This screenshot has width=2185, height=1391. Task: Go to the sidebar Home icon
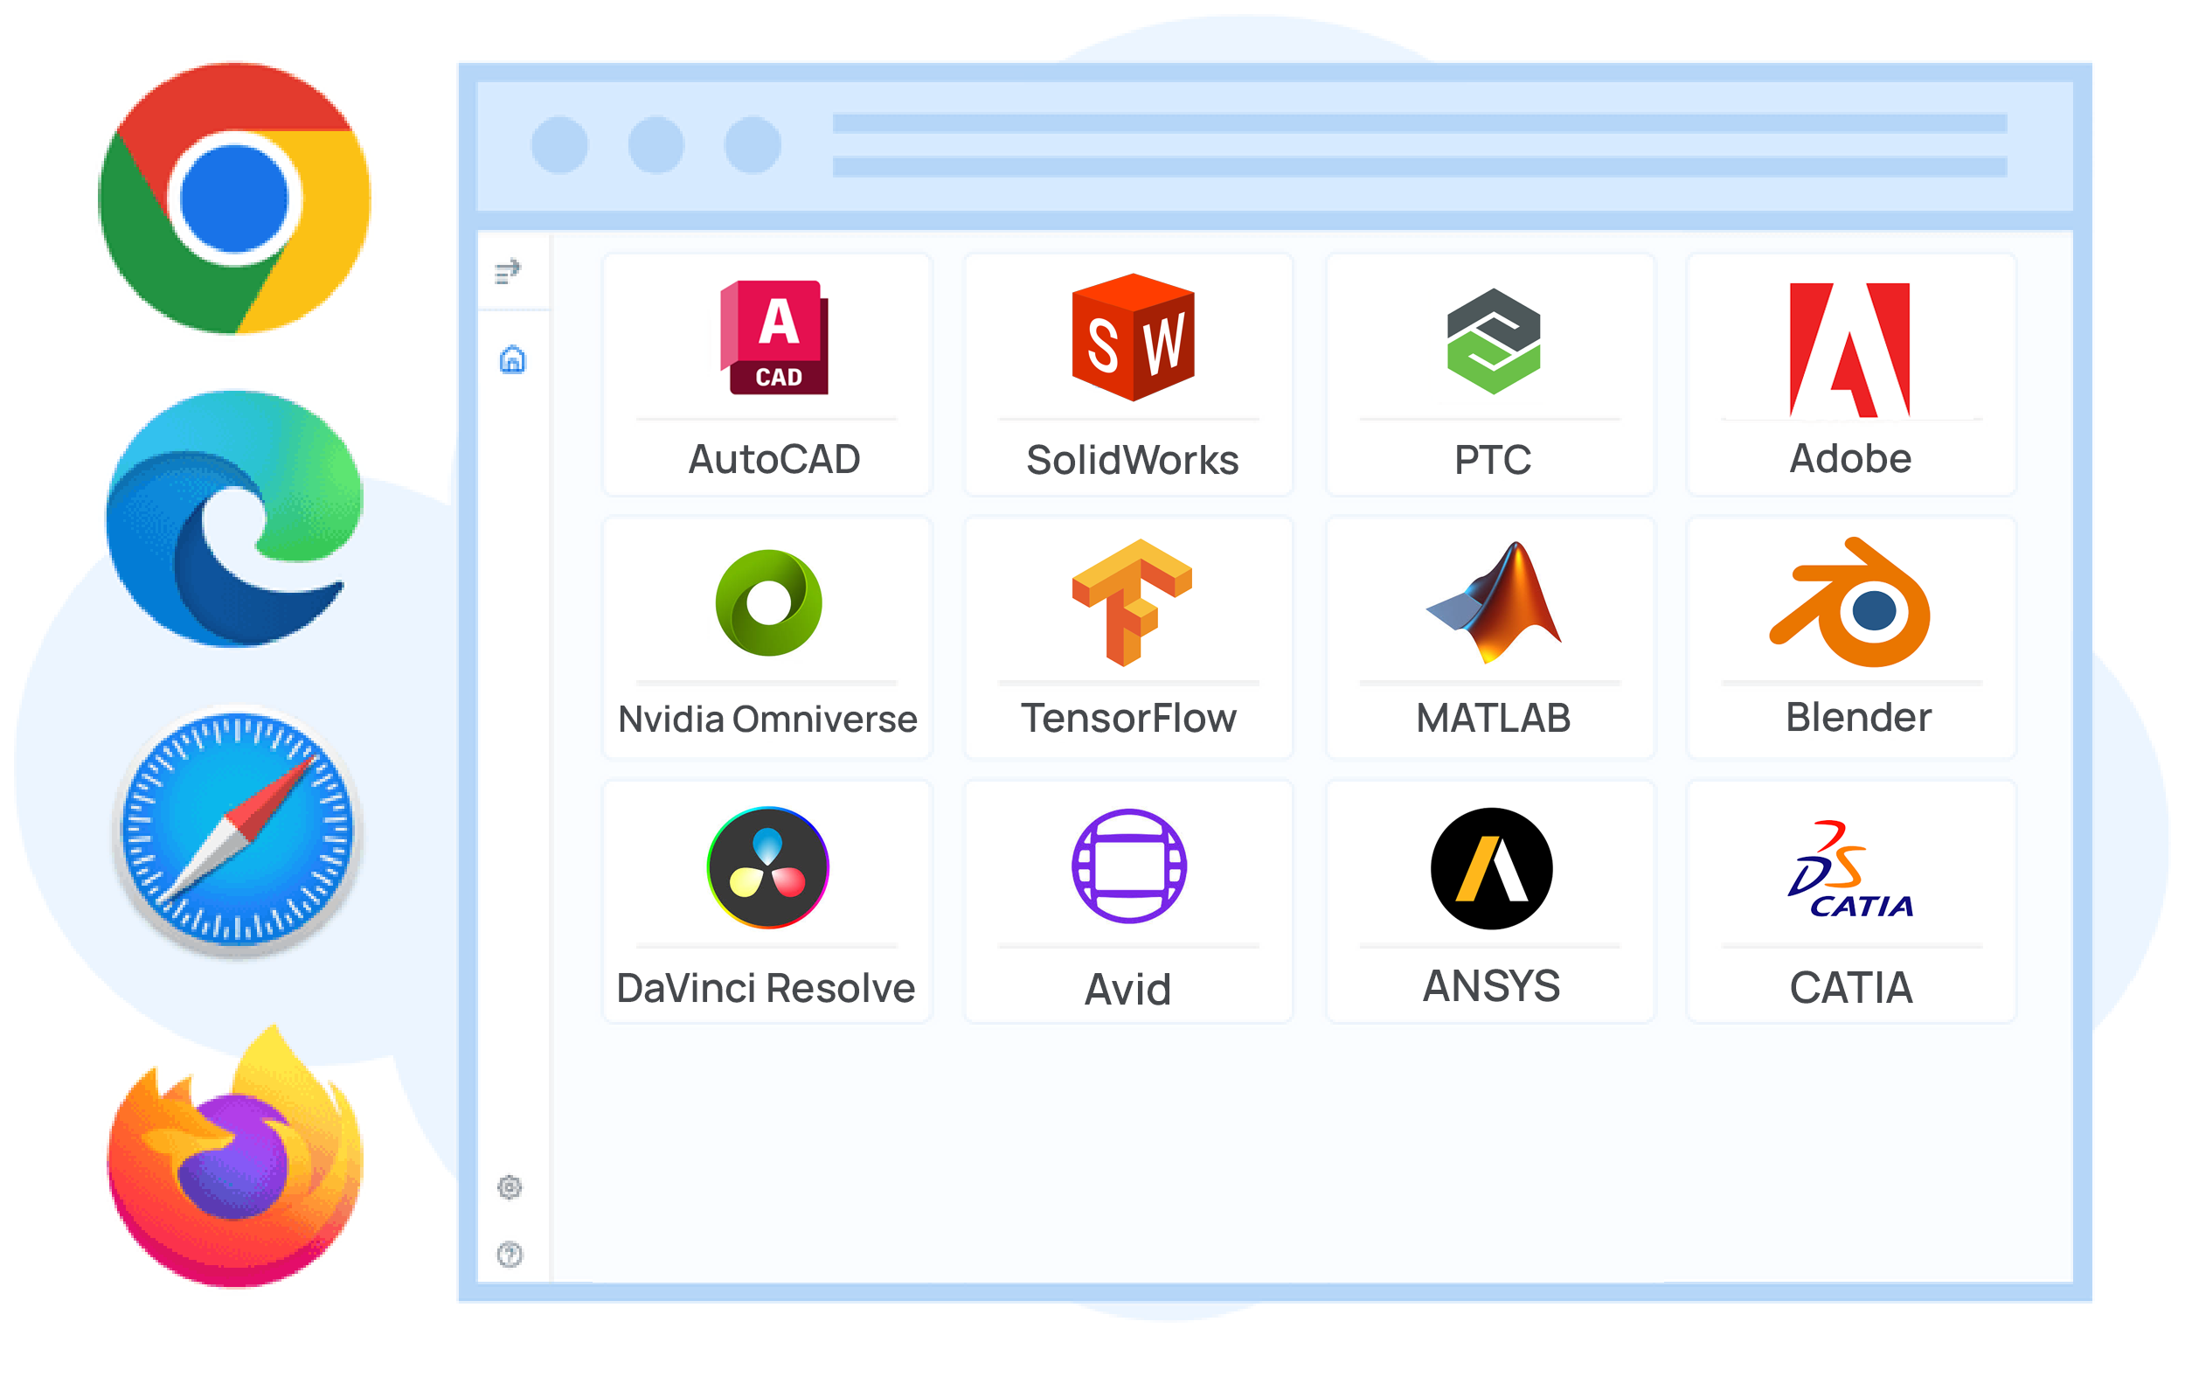[513, 359]
